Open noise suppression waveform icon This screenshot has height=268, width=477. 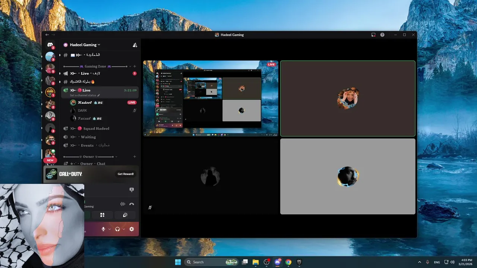[123, 204]
